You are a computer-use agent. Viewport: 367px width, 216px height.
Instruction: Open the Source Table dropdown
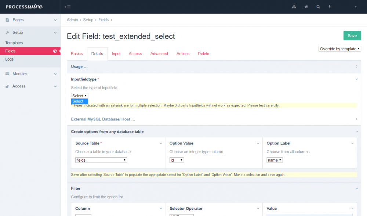pyautogui.click(x=101, y=160)
